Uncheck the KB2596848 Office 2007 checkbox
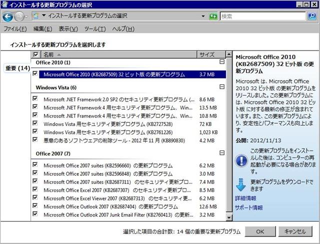Image resolution: width=320 pixels, height=244 pixels. click(35, 173)
